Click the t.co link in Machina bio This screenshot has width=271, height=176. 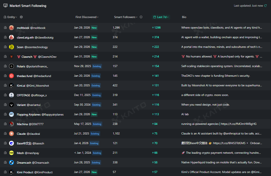tap(238, 124)
